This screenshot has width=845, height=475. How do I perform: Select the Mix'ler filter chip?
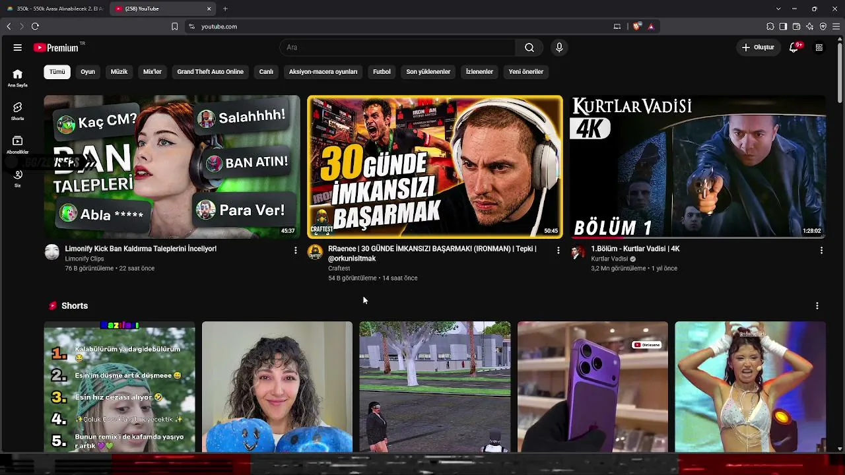[152, 72]
